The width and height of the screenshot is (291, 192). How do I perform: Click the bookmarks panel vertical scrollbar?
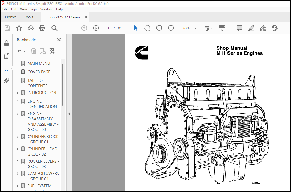coord(63,85)
